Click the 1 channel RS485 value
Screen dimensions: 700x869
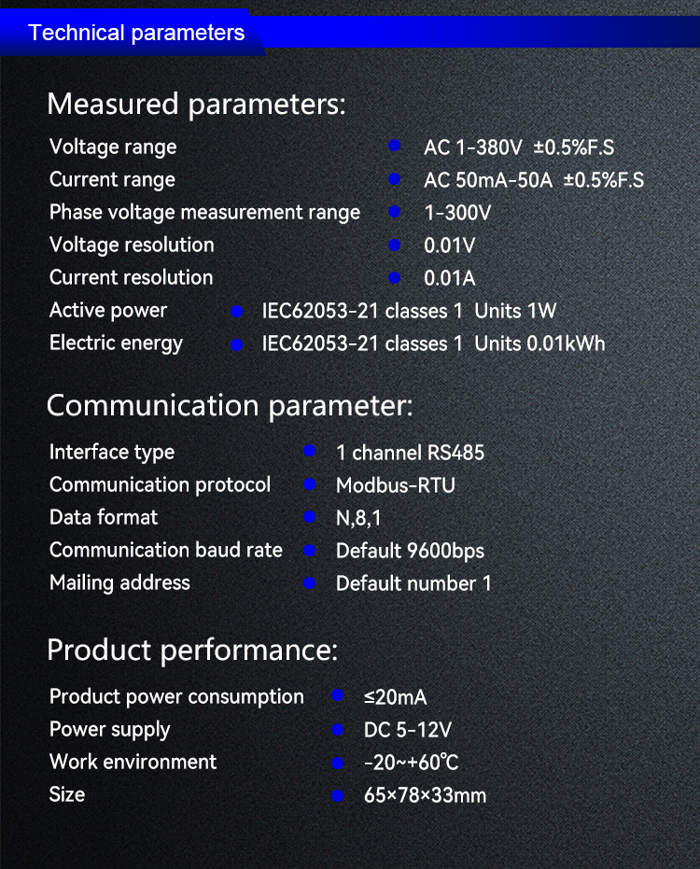click(x=410, y=453)
